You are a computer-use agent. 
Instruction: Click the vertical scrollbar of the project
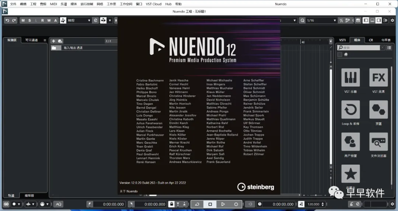331,117
